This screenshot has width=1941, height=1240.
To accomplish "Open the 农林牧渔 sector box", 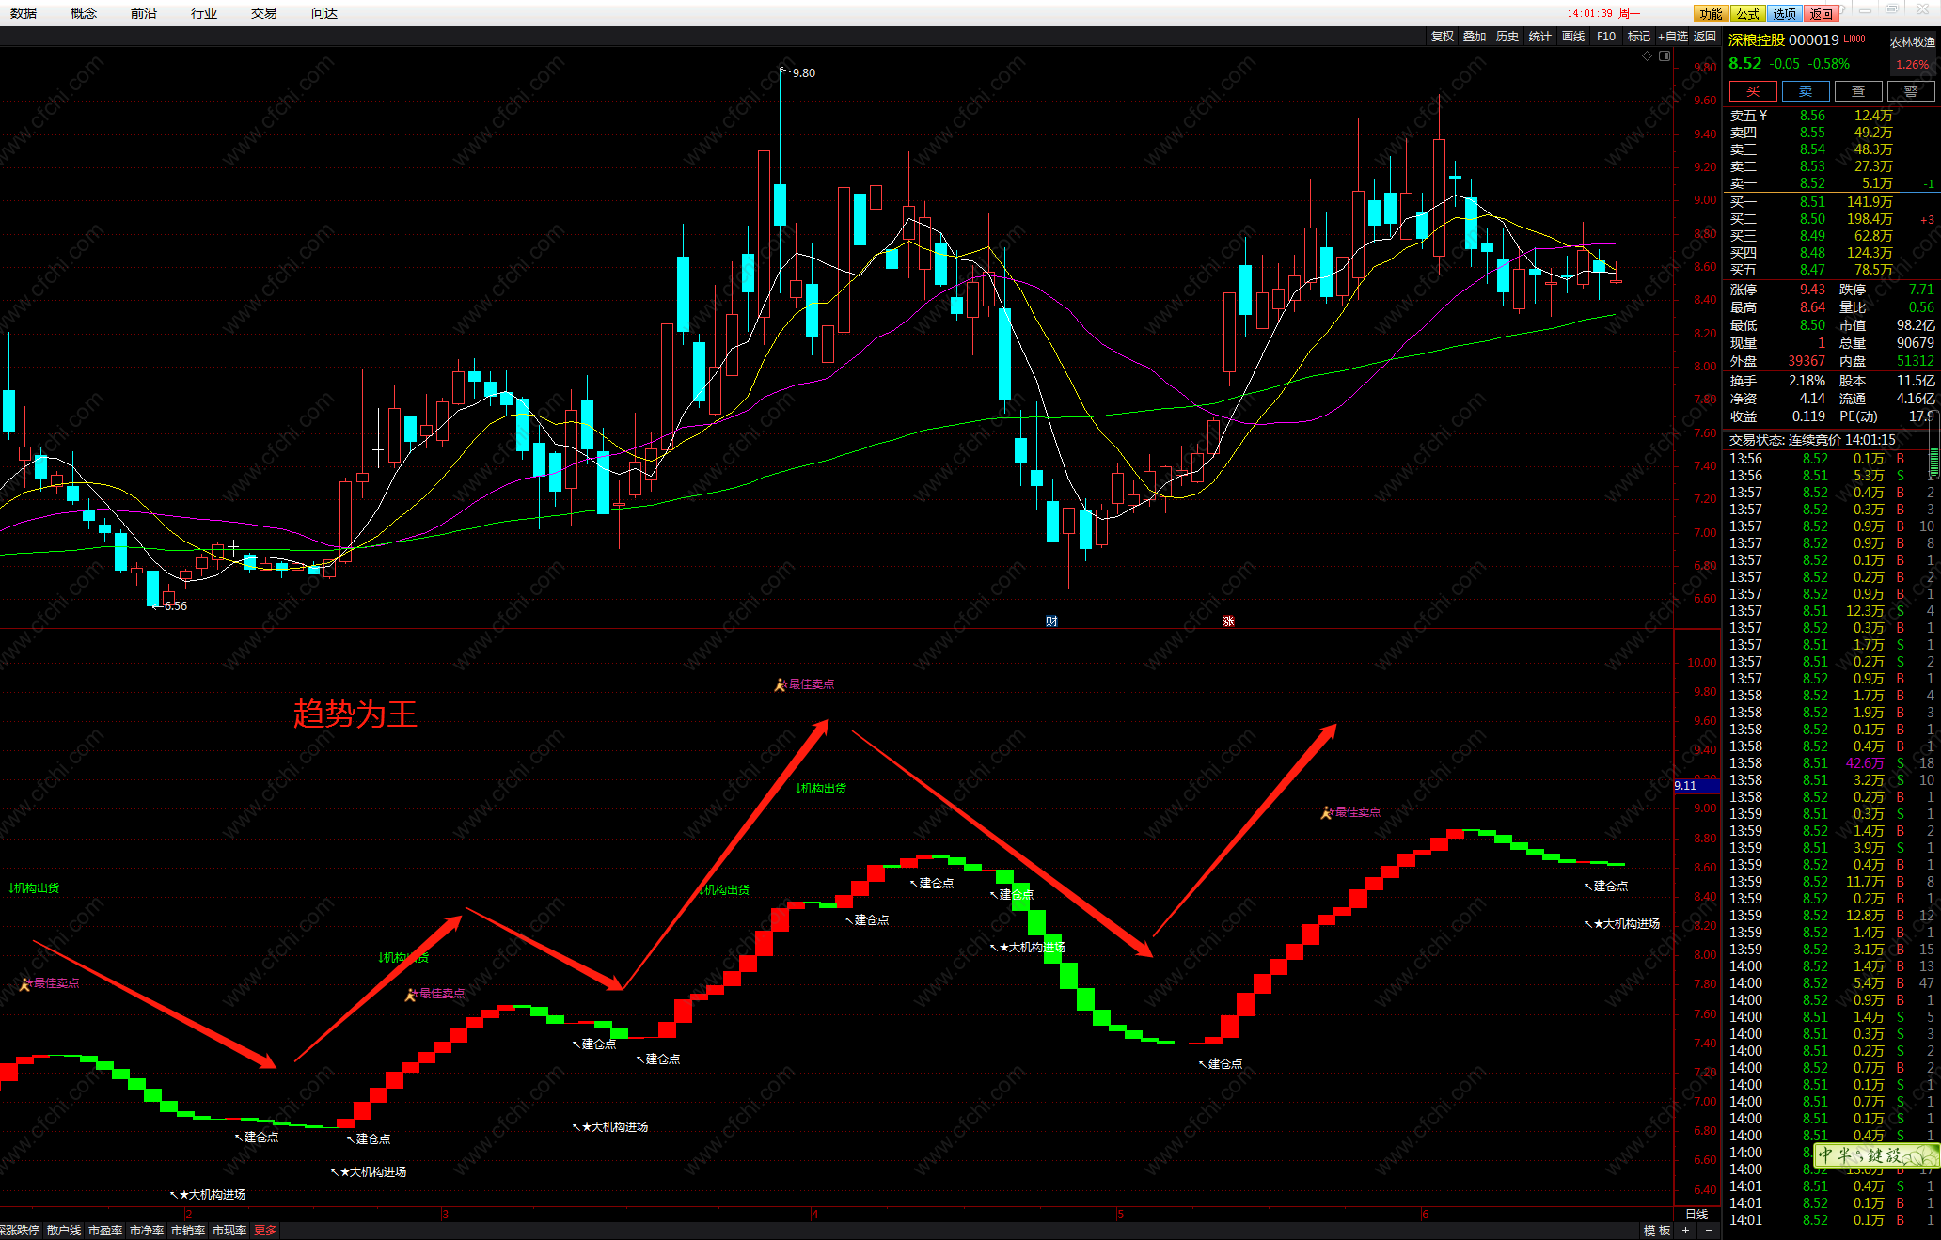I will pyautogui.click(x=1912, y=42).
